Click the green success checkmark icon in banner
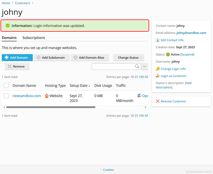The height and width of the screenshot is (174, 213). coord(8,26)
